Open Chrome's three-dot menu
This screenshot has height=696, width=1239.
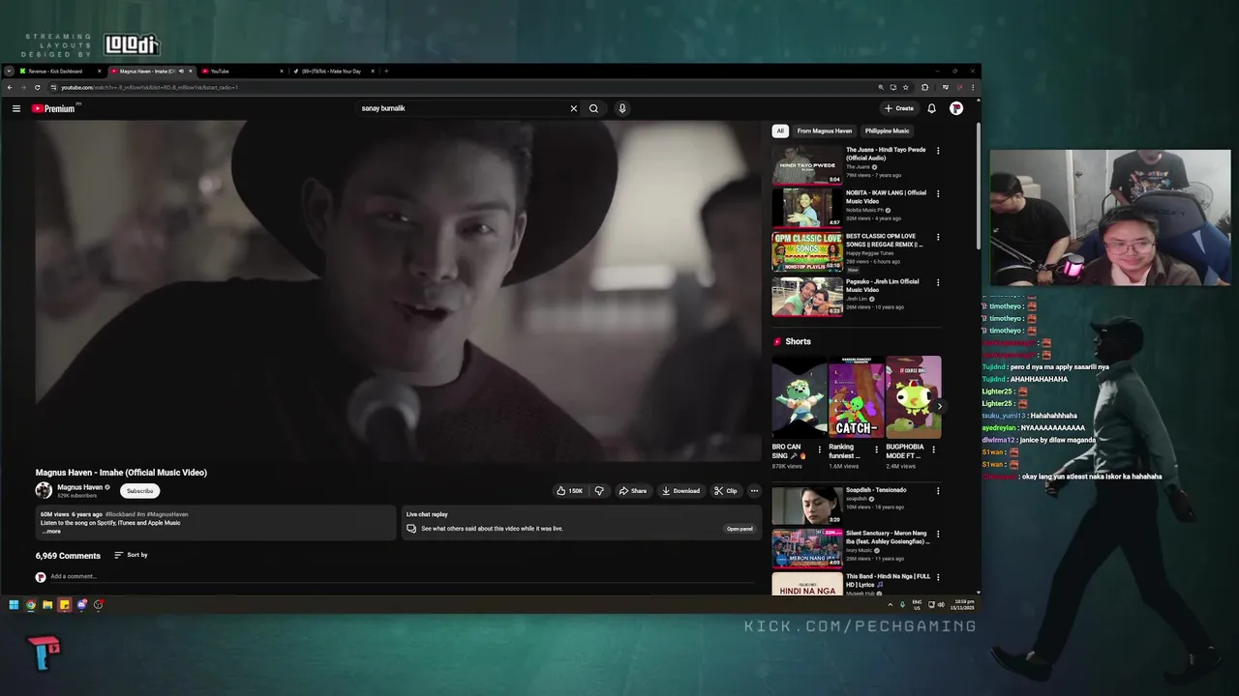tap(973, 87)
